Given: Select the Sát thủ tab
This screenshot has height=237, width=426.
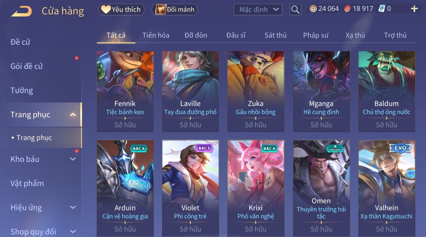Looking at the screenshot, I should (x=275, y=35).
